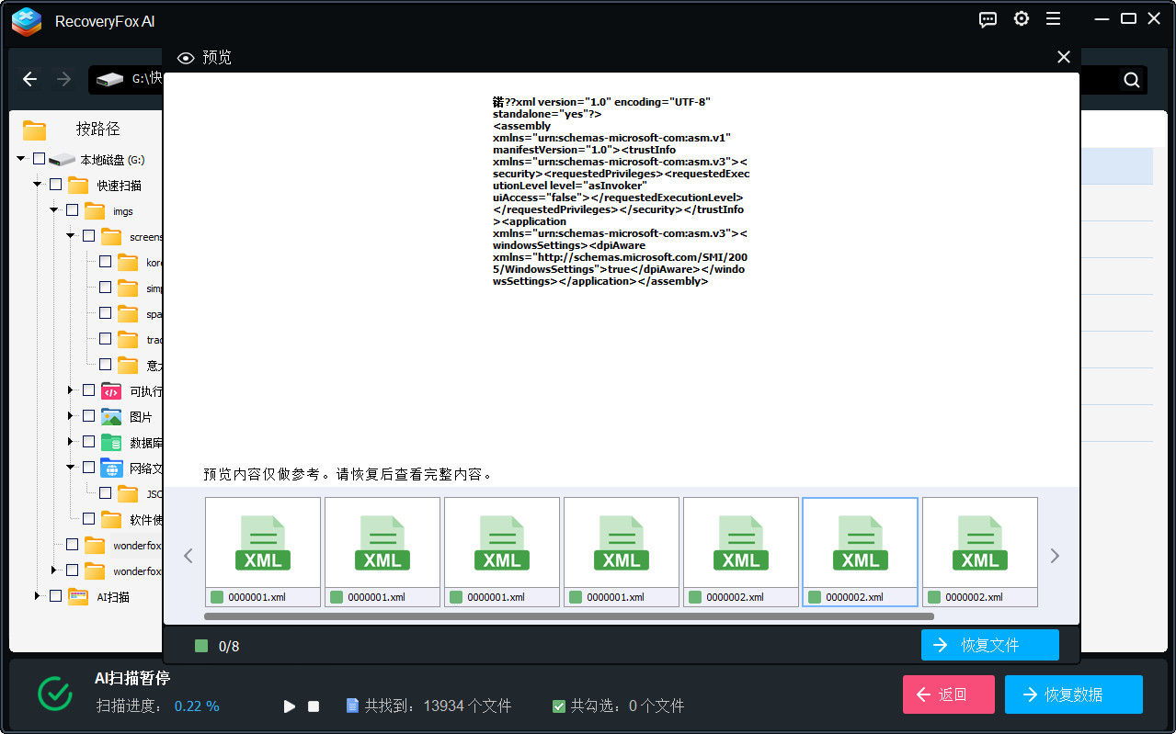Viewport: 1176px width, 734px height.
Task: Click the thumbnail strip horizontal scrollbar
Action: 570,616
